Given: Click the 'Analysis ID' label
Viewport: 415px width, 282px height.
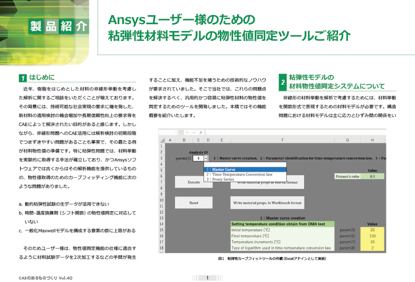Looking at the screenshot, I should (198, 152).
